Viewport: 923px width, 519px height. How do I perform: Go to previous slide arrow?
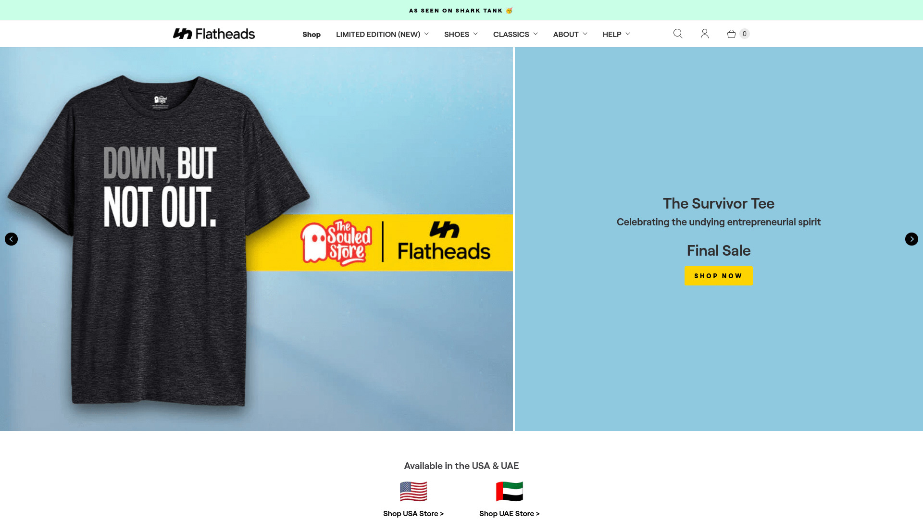coord(11,239)
